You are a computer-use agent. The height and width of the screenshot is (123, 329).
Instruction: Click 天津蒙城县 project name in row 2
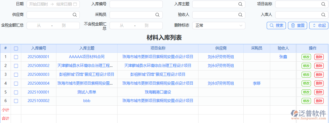pyautogui.click(x=158, y=65)
